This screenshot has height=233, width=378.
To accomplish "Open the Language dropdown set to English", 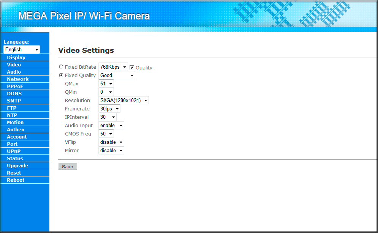I will click(x=21, y=49).
